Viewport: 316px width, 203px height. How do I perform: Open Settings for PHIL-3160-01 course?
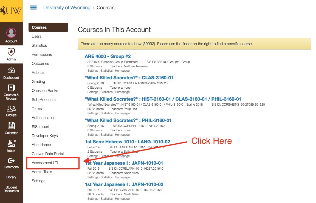[x=93, y=135]
